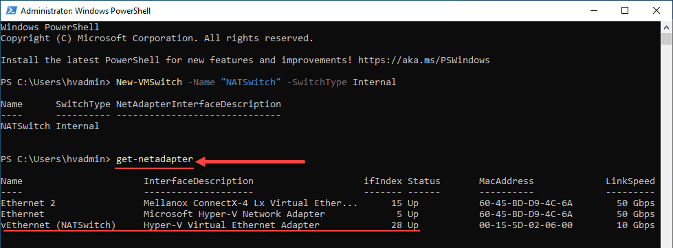
Task: Click the get-netadapter command text
Action: tap(155, 159)
